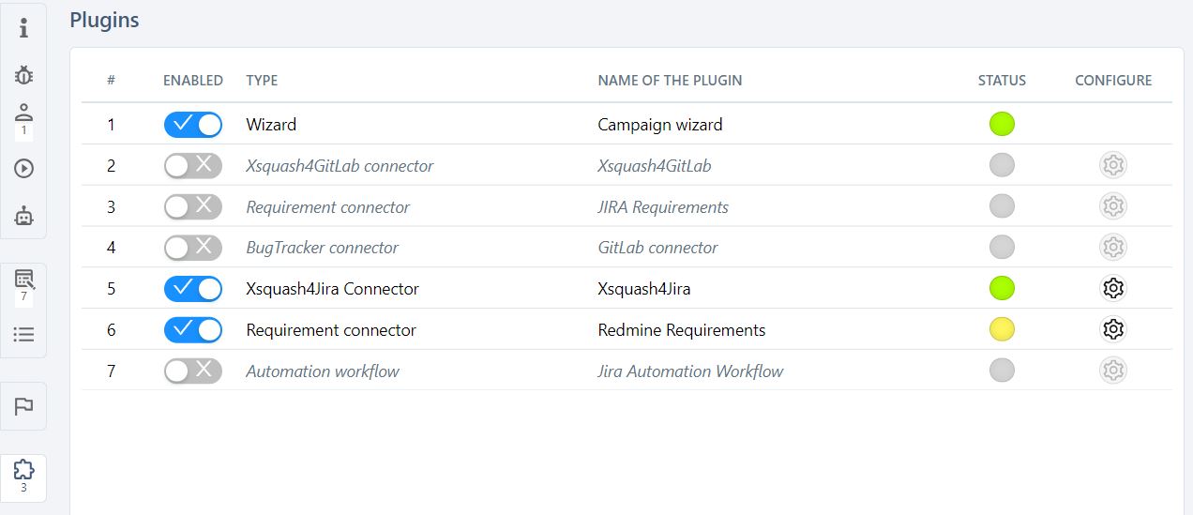The width and height of the screenshot is (1193, 515).
Task: Click the bug tracker icon in sidebar
Action: coord(23,75)
